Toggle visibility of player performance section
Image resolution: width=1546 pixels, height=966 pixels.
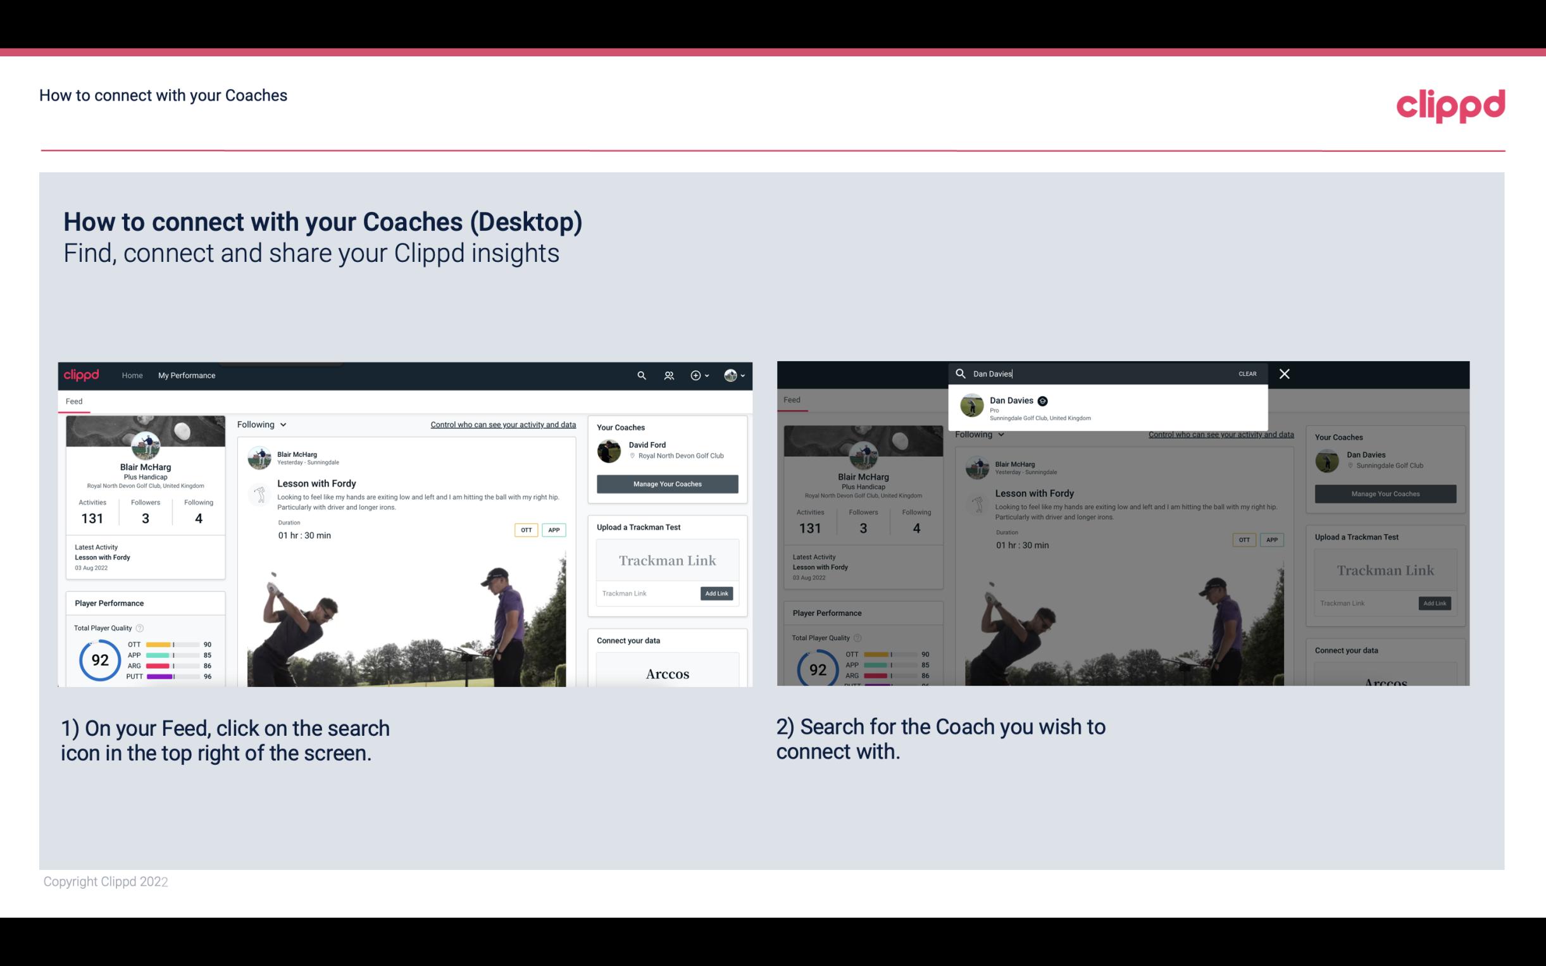point(109,602)
